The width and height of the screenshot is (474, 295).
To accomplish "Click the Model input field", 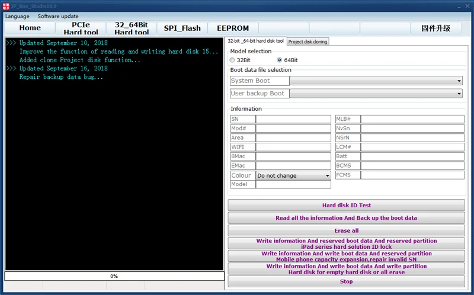I will point(293,184).
